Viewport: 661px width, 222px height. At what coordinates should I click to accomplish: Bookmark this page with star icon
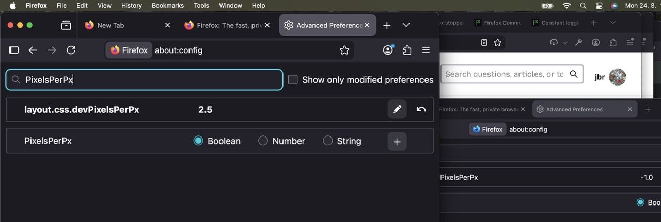(x=344, y=50)
